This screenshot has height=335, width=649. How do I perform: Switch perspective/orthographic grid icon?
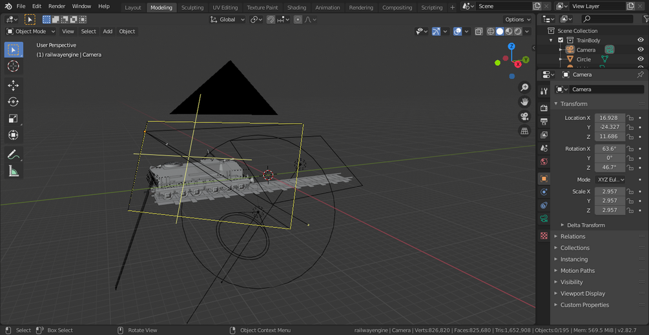[525, 130]
